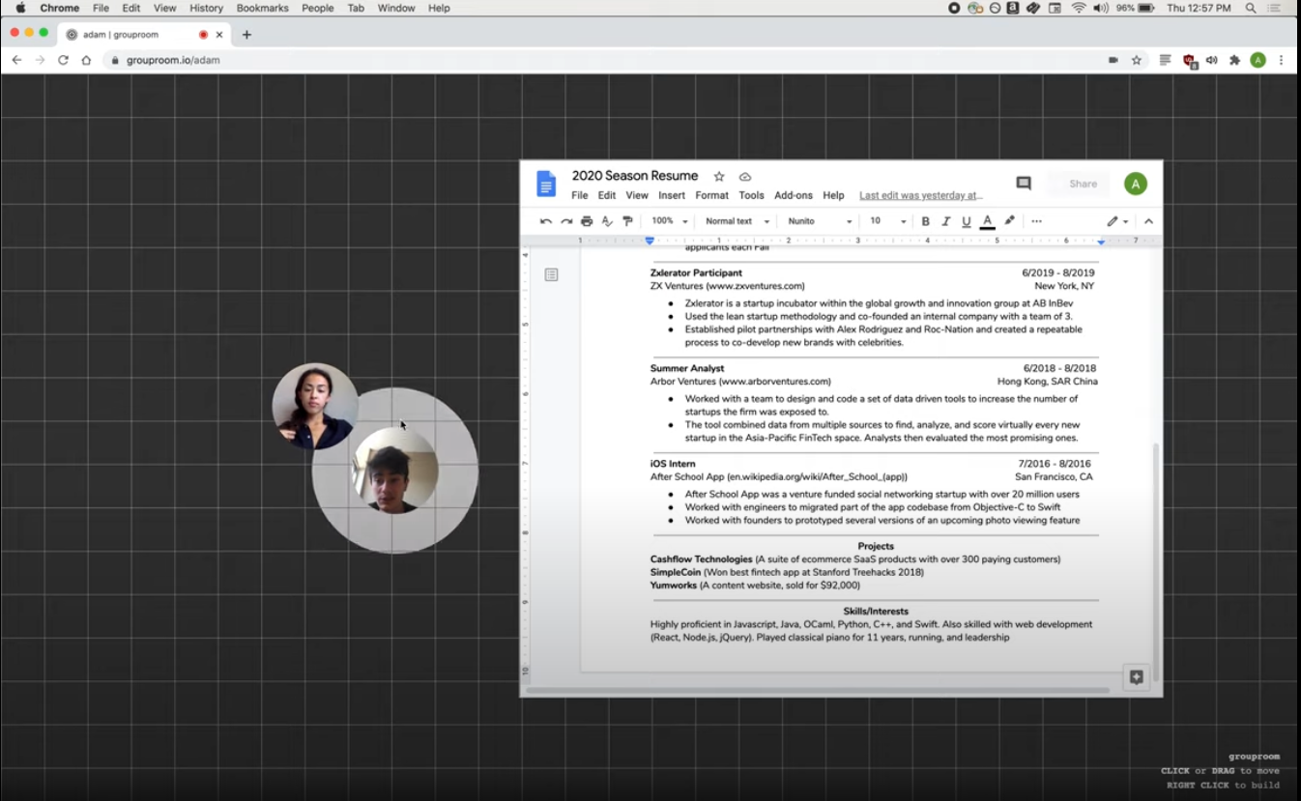Click the man's video bubble

click(x=394, y=471)
